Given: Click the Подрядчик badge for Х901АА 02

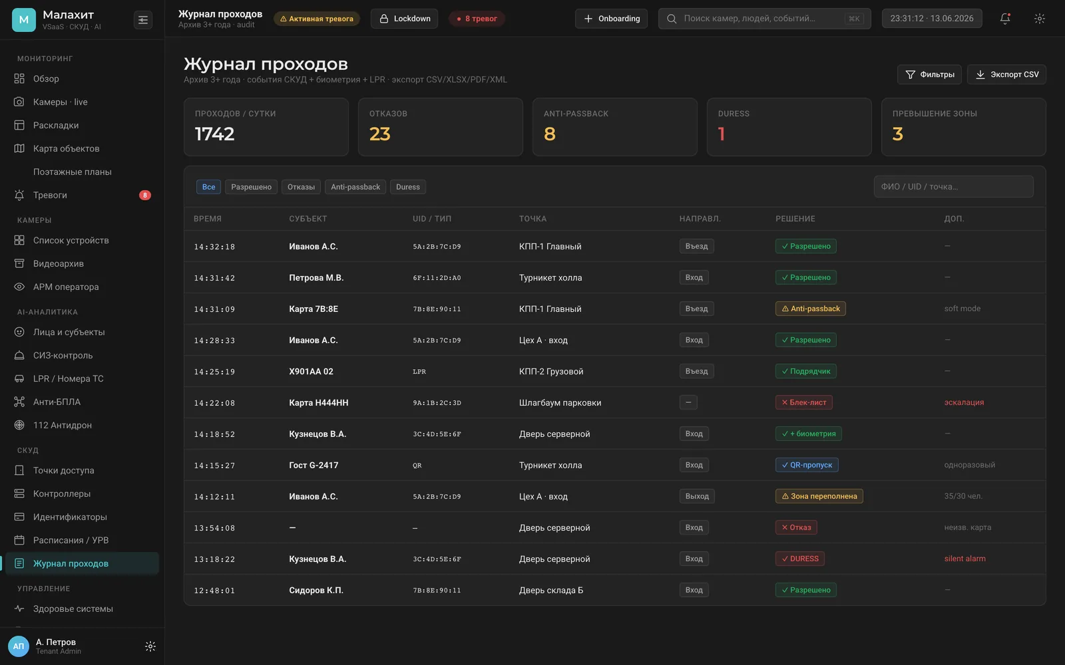Looking at the screenshot, I should [806, 371].
